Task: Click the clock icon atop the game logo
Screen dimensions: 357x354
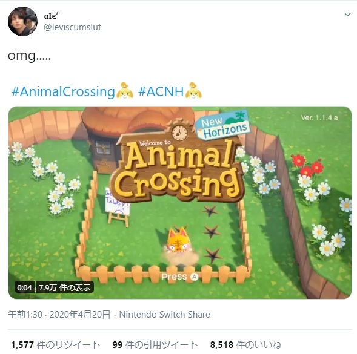Action: pos(179,132)
